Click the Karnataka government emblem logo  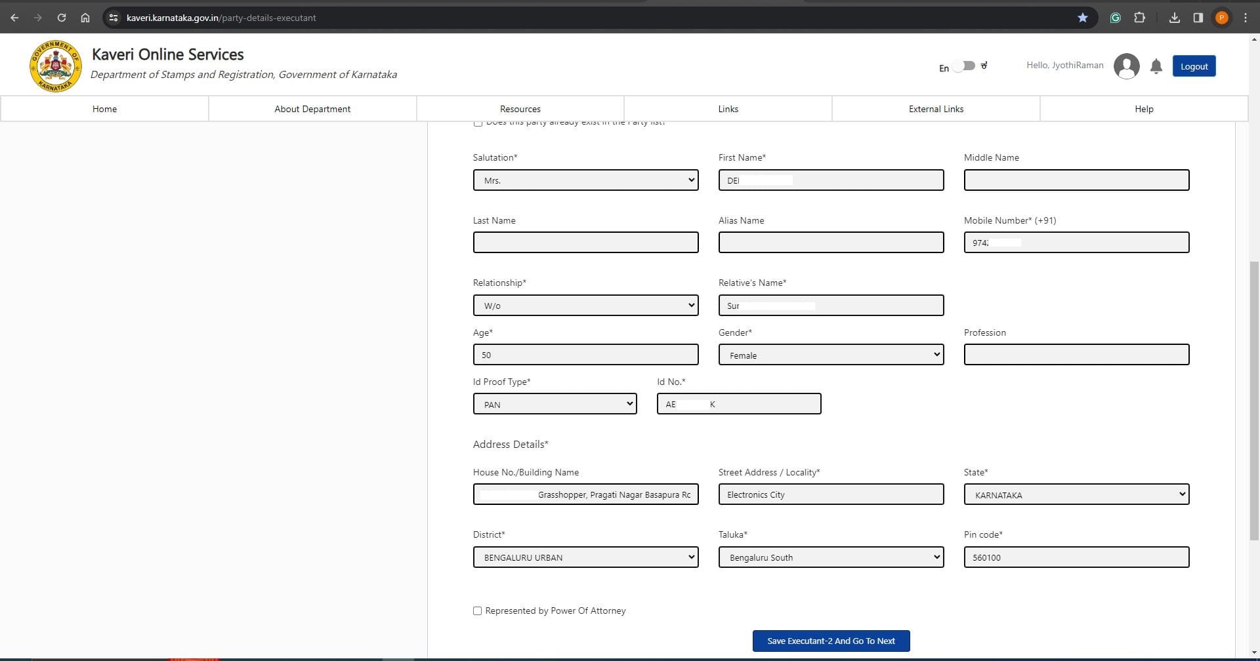tap(55, 66)
